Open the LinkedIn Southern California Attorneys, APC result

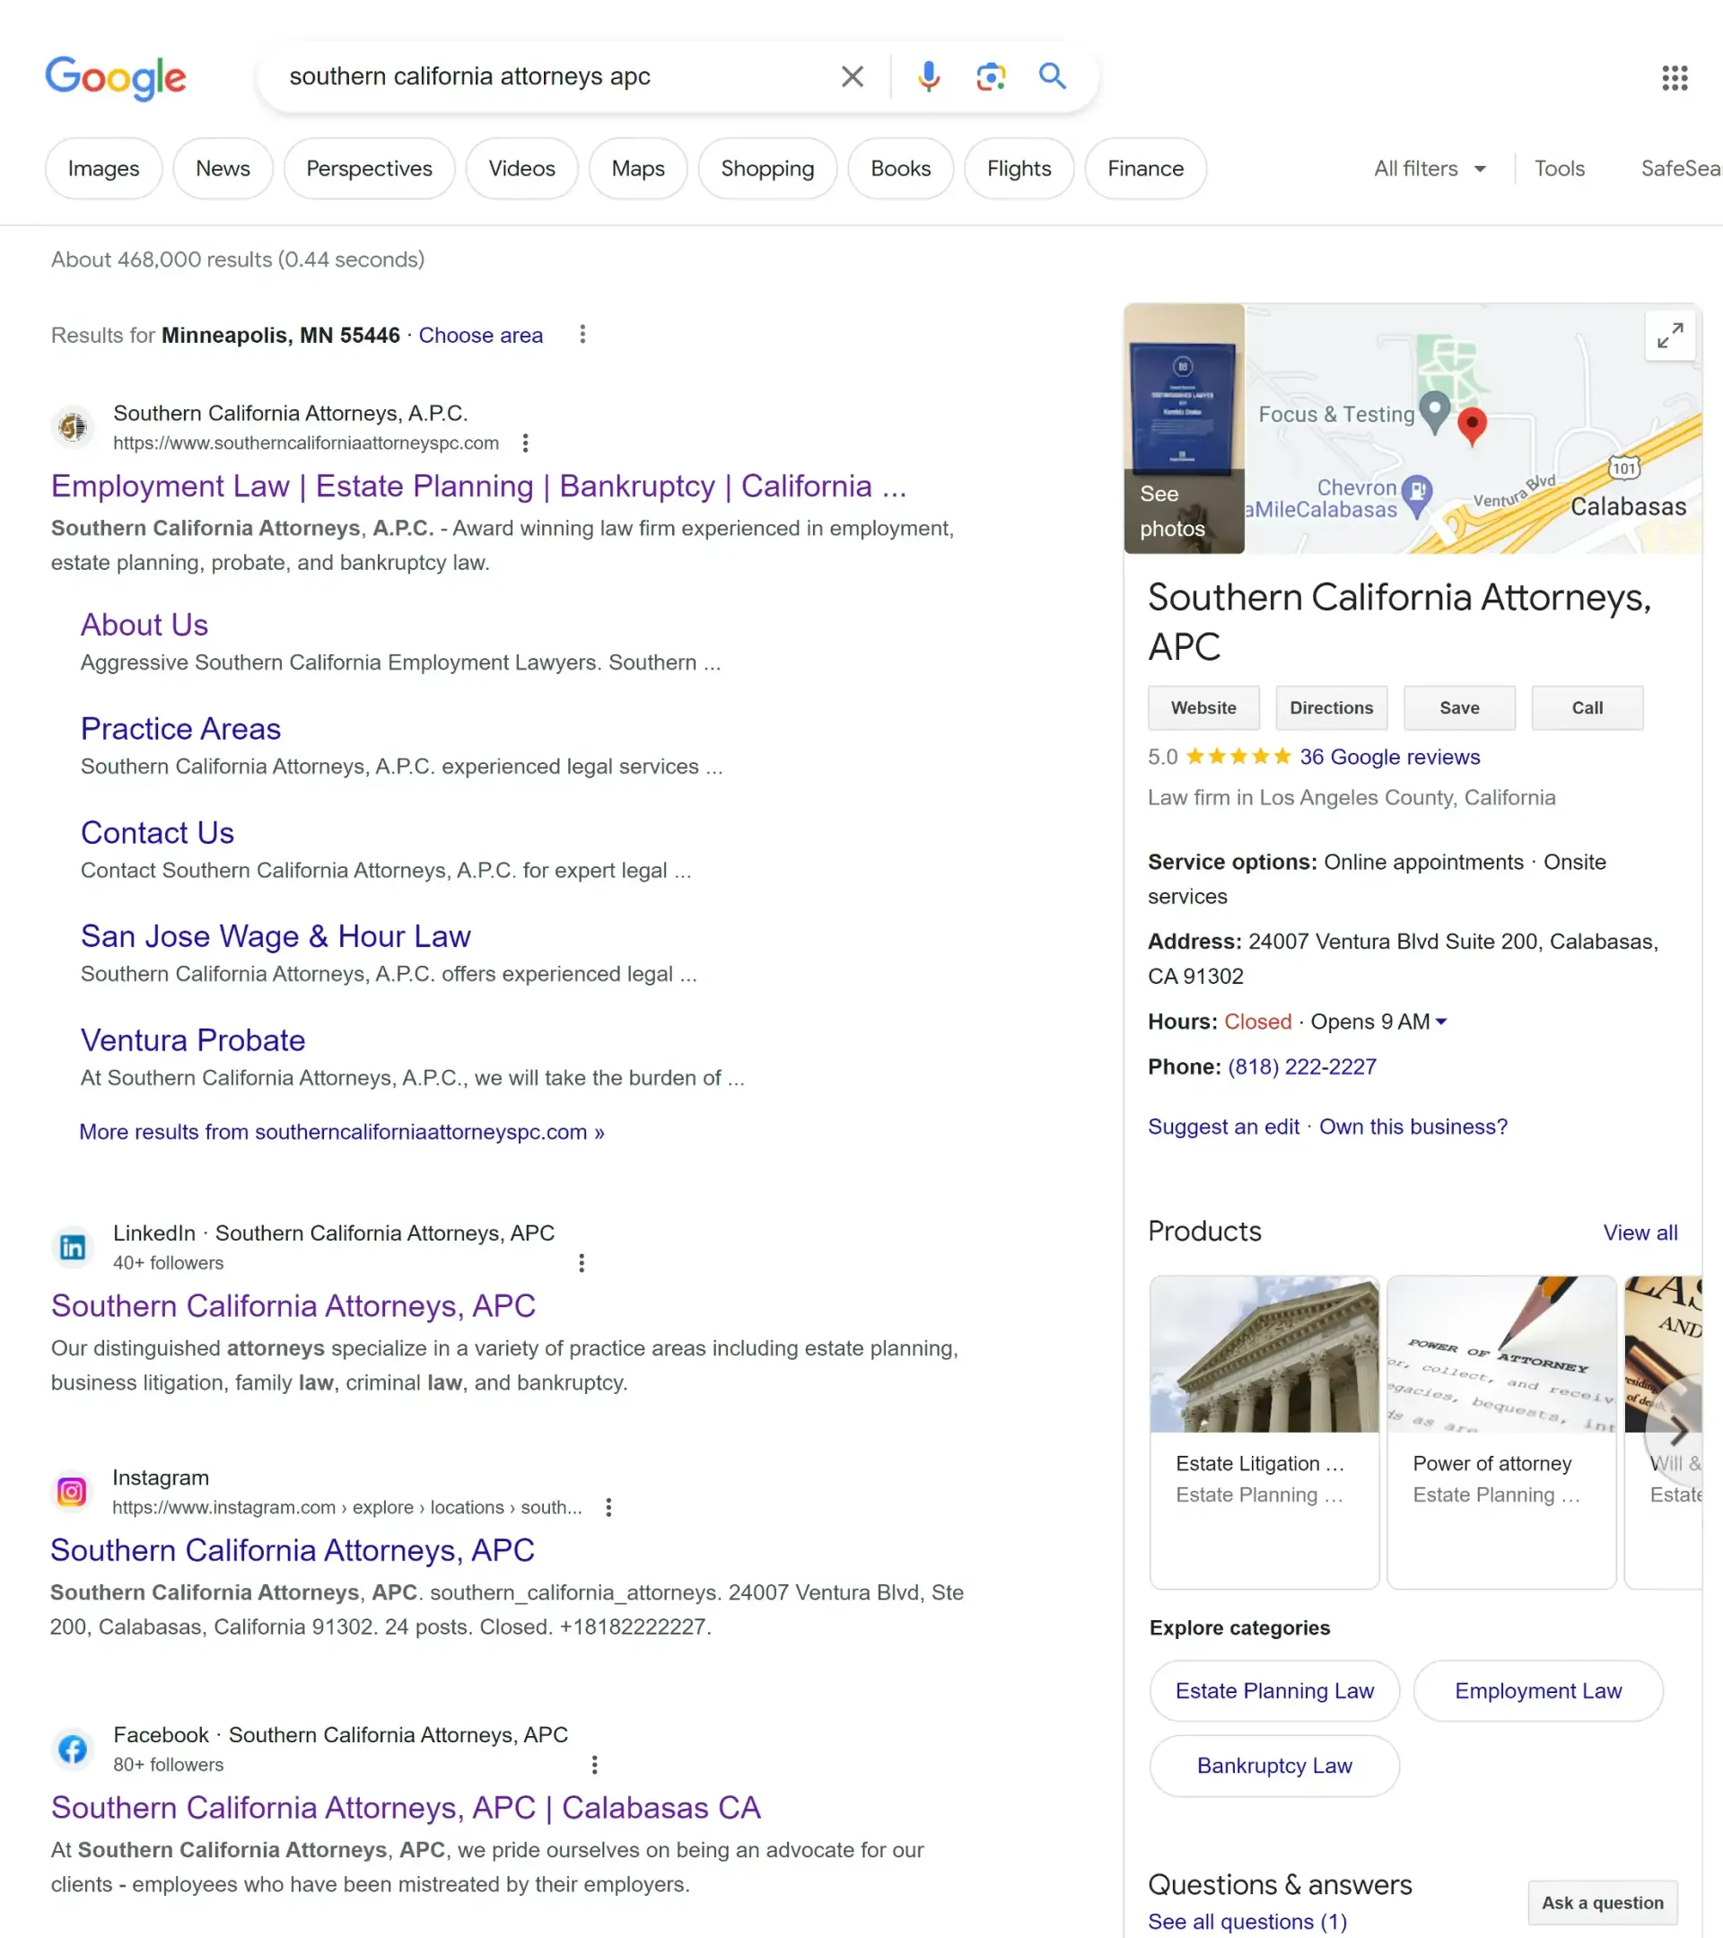point(293,1305)
